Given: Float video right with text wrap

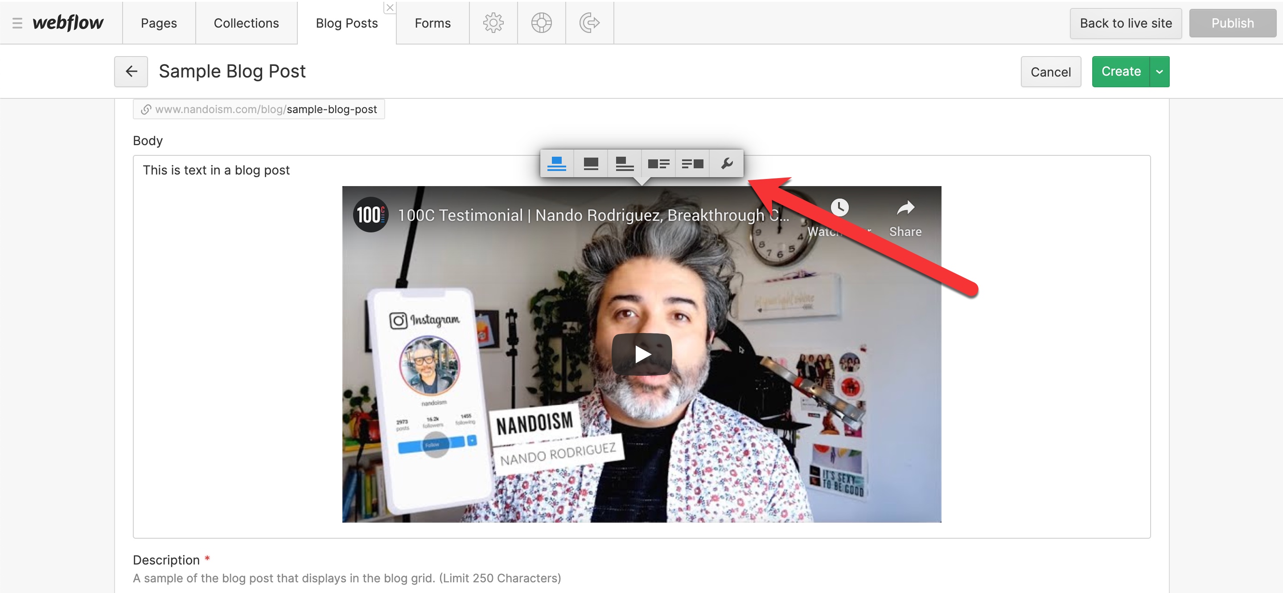Looking at the screenshot, I should click(692, 163).
